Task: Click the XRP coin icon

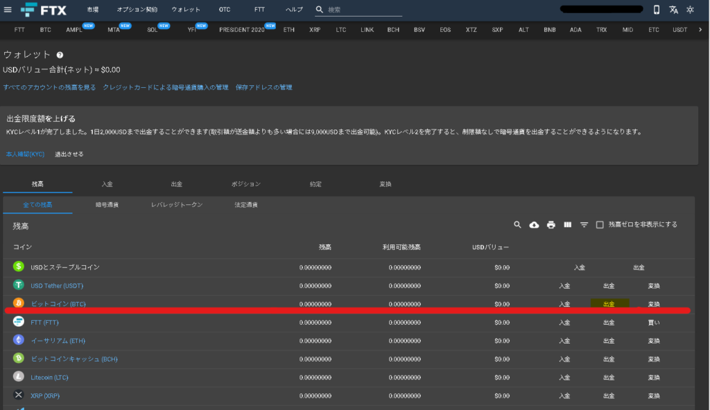Action: coord(19,395)
